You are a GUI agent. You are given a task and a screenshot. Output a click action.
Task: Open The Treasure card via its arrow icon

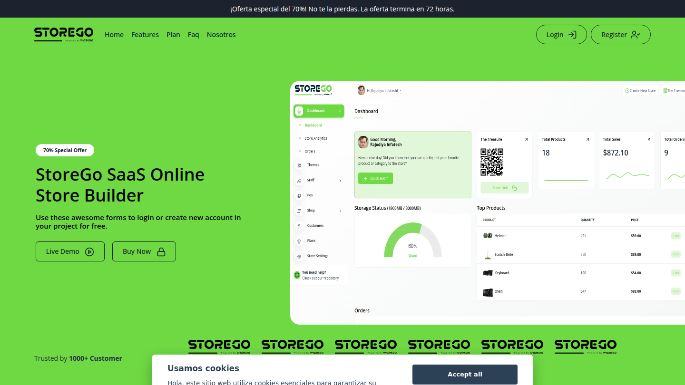526,139
